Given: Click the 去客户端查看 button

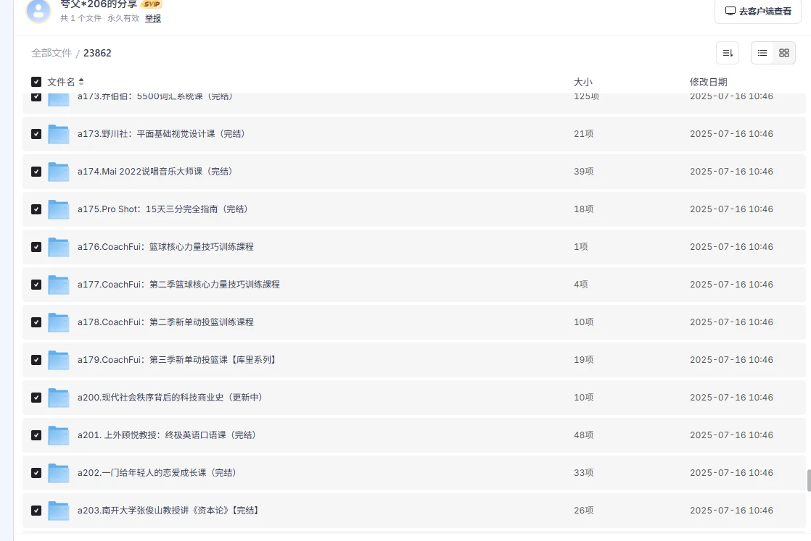Looking at the screenshot, I should click(758, 11).
